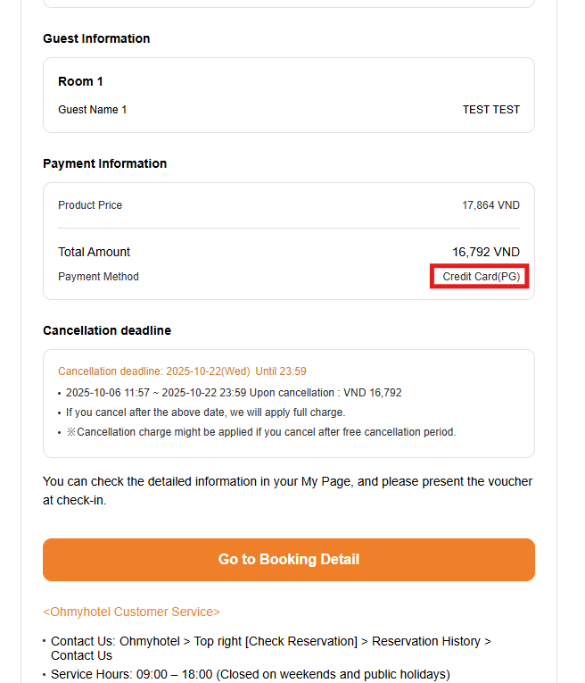Click the orange cancellation deadline date text
585x683 pixels.
pyautogui.click(x=182, y=371)
